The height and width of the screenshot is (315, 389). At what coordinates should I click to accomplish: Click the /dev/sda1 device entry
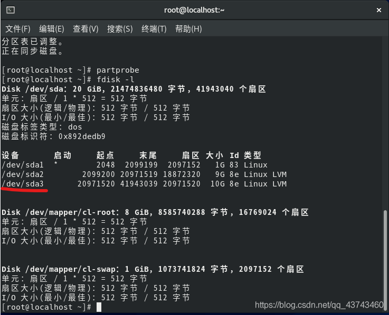[23, 165]
